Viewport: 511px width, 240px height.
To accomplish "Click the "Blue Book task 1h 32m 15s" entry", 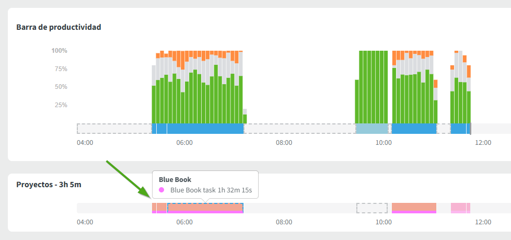I will point(211,190).
